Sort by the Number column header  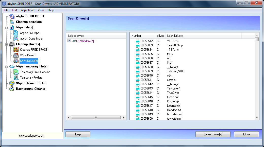143,36
